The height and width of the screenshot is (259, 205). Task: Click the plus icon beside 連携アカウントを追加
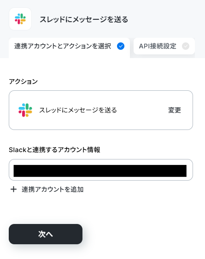pyautogui.click(x=13, y=189)
